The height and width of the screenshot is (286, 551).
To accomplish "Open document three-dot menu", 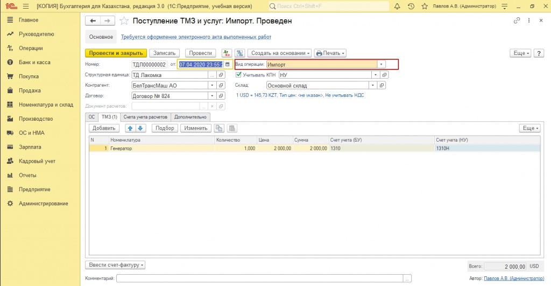I will [529, 20].
